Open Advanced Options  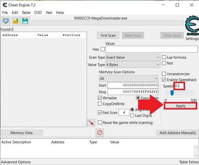point(16,162)
